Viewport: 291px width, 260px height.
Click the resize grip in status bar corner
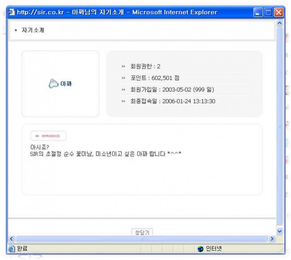tap(282, 250)
